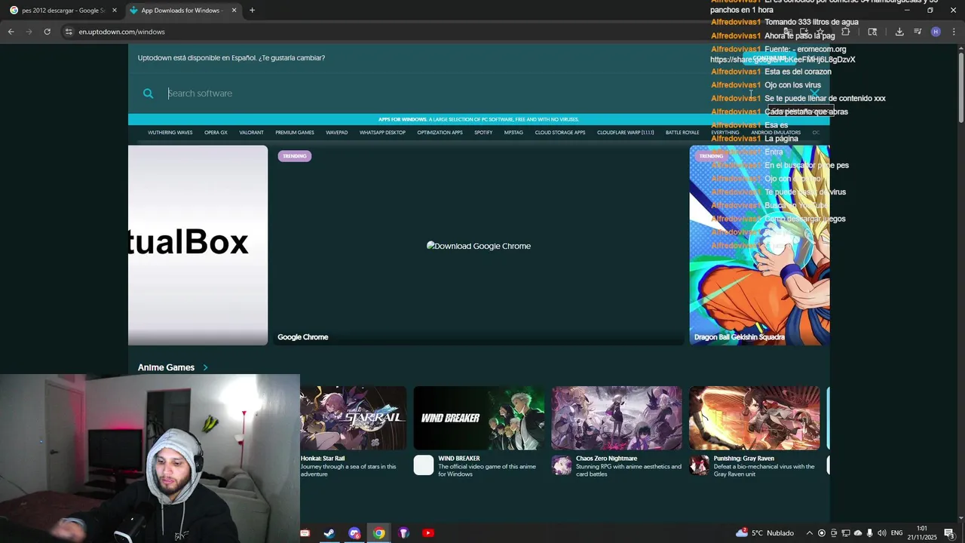Open the purple app icon in the taskbar
The height and width of the screenshot is (543, 965).
click(403, 533)
